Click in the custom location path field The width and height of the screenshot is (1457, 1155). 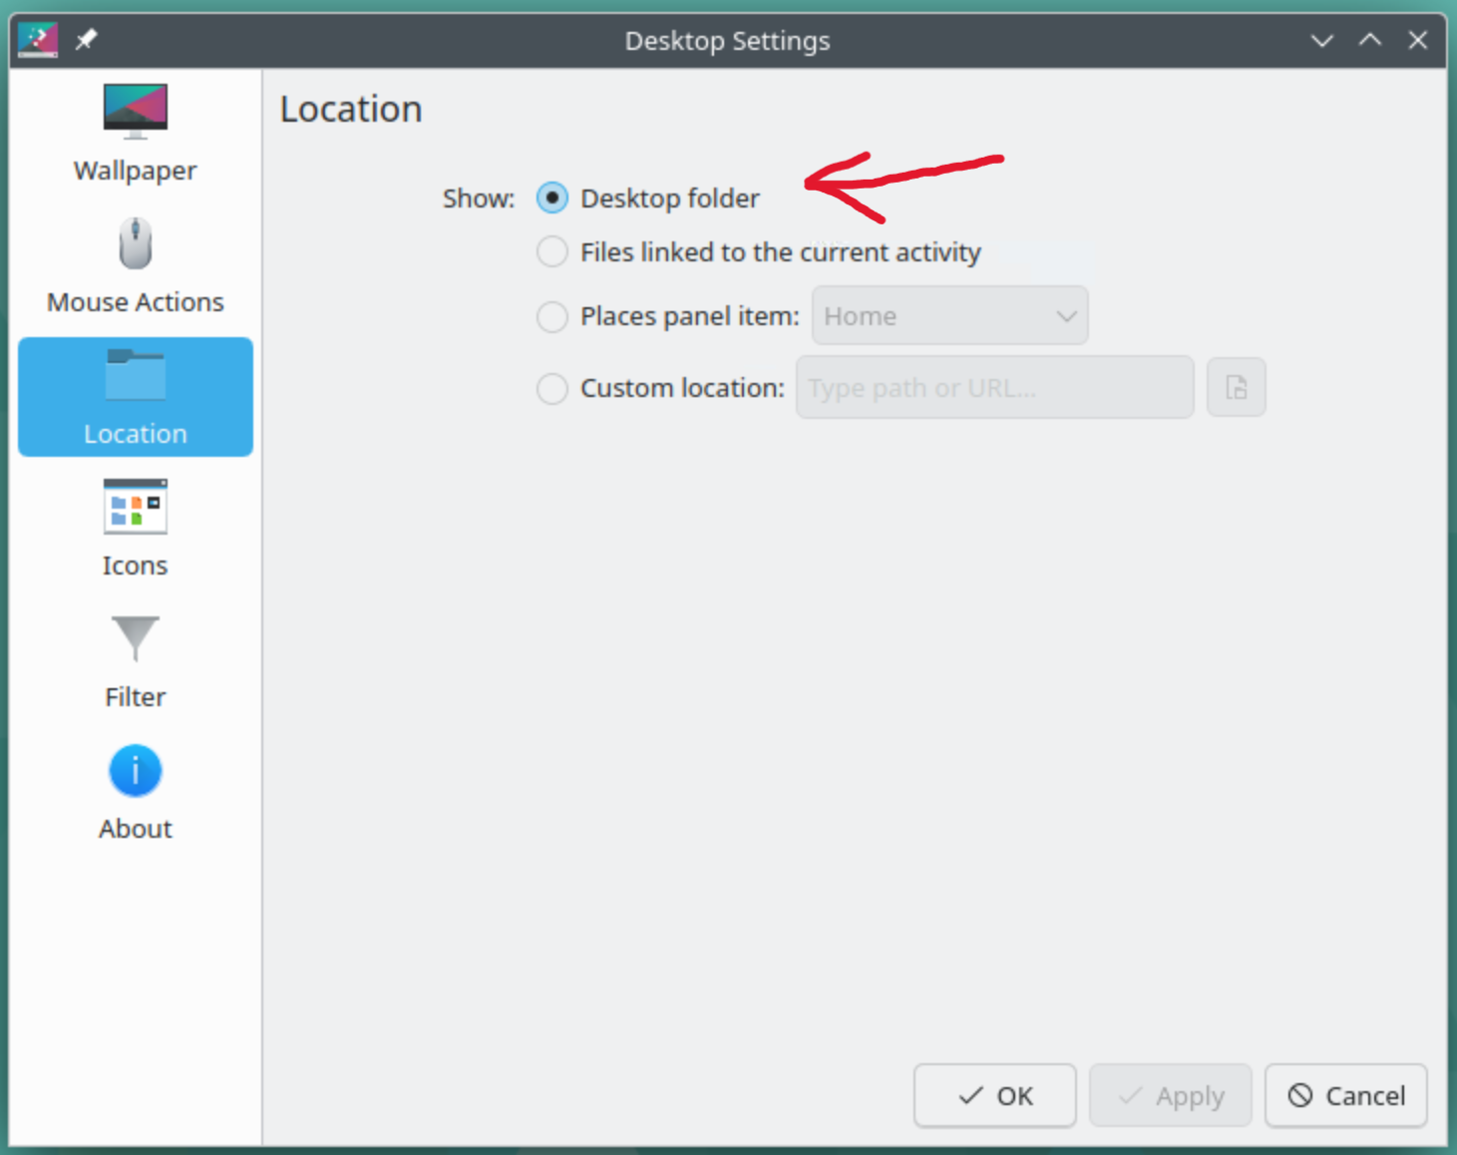click(993, 387)
